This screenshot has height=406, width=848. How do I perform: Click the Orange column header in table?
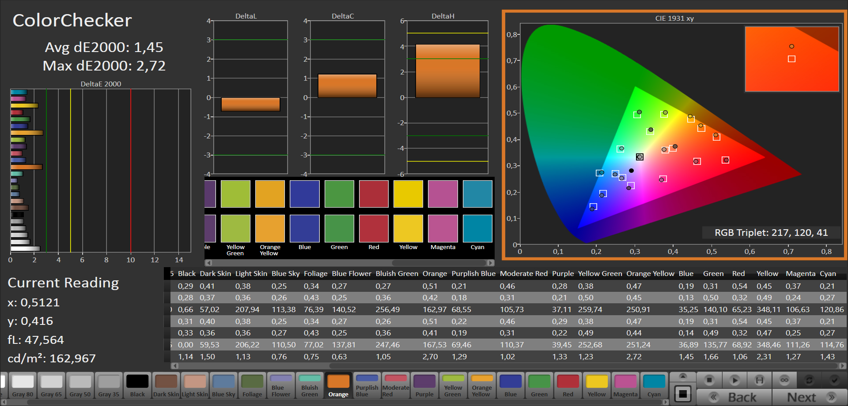435,273
